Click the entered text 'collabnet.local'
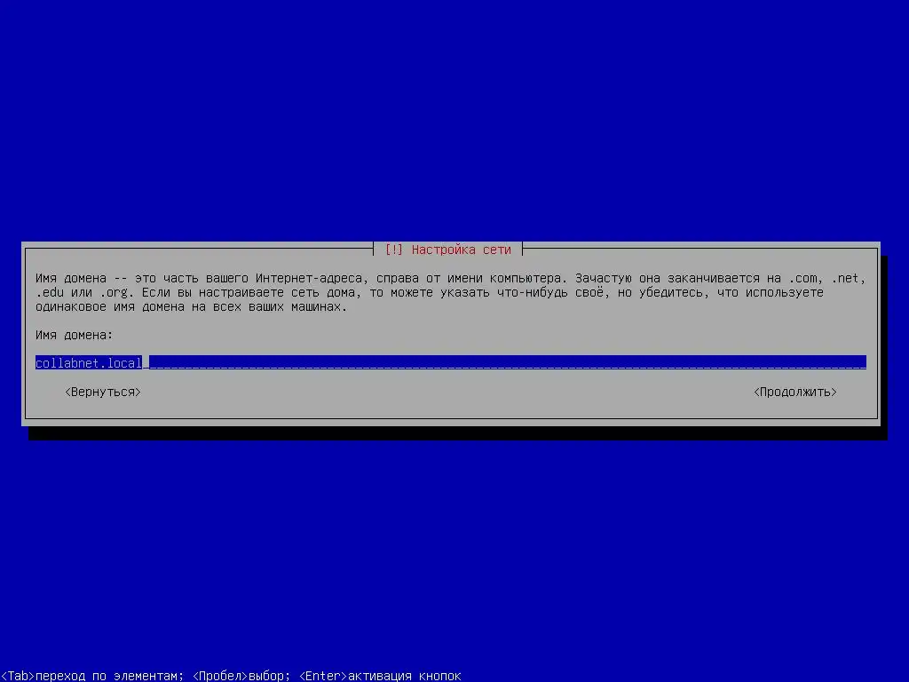Image resolution: width=909 pixels, height=682 pixels. point(89,363)
